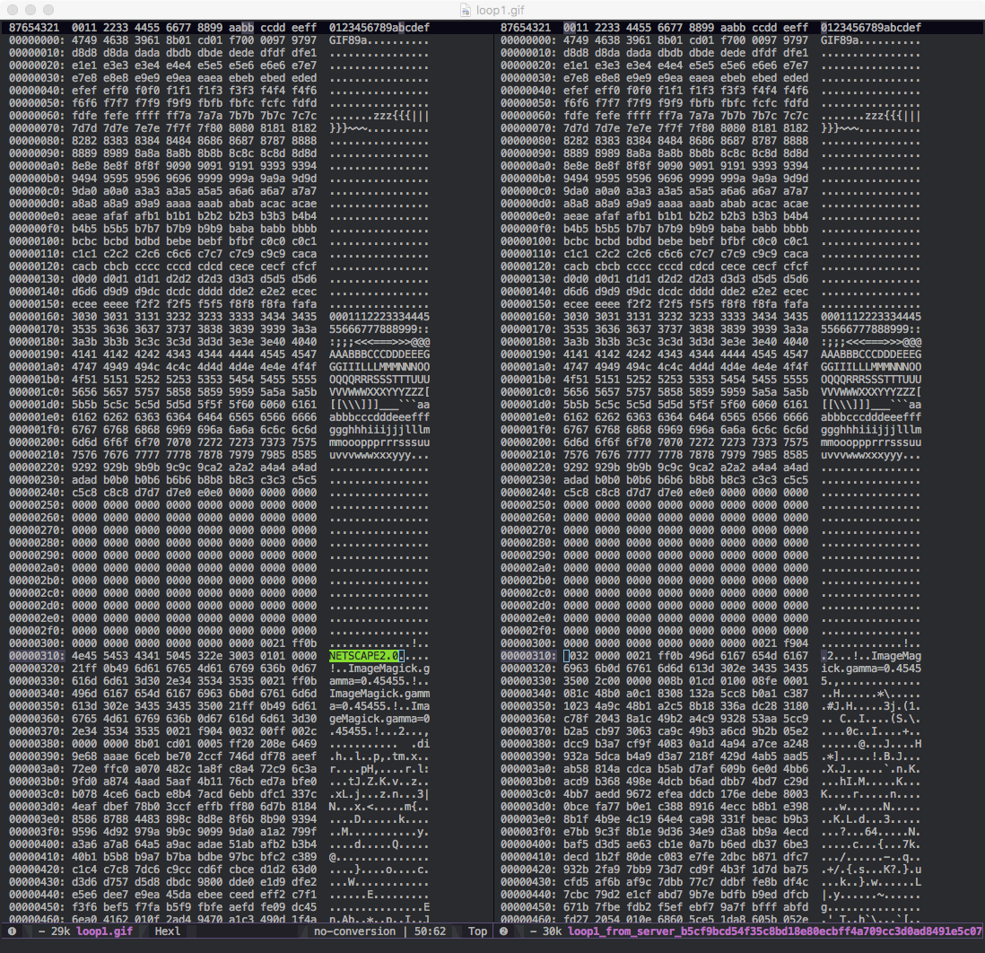Click address 00000400: in right pane
This screenshot has height=953, width=985.
point(528,844)
